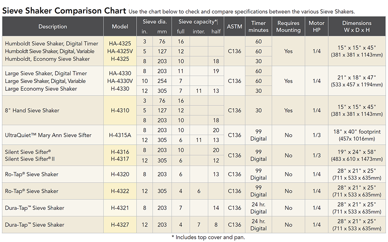Click '24 hr. Digital' timer in H-4321 row
This screenshot has width=388, height=242.
[258, 208]
